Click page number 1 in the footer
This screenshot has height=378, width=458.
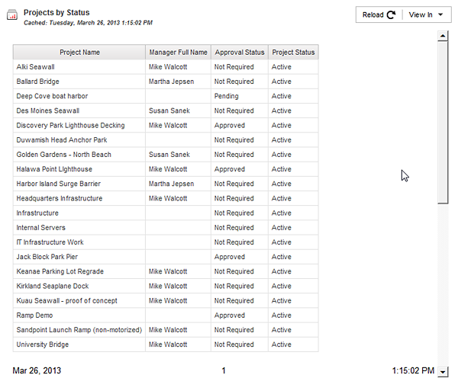224,371
